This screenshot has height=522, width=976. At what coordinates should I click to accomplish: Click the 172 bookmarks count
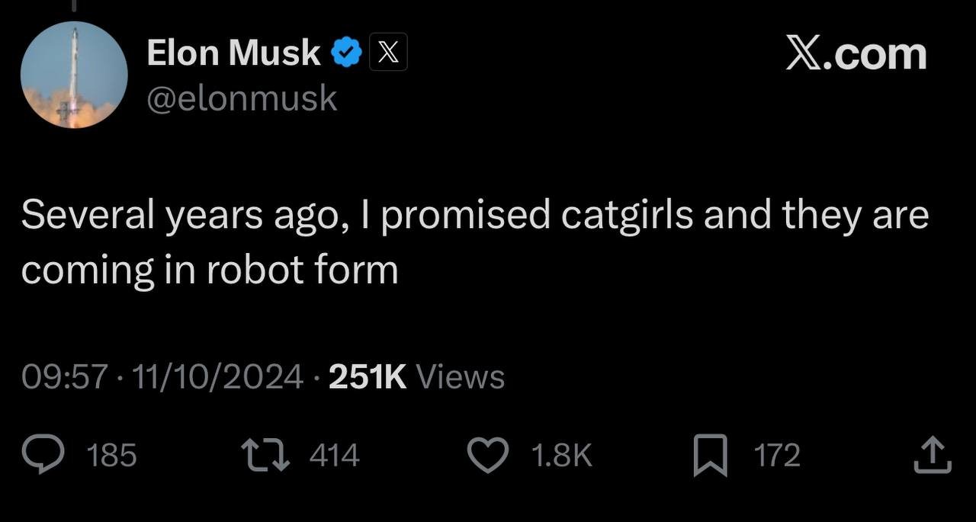coord(777,456)
